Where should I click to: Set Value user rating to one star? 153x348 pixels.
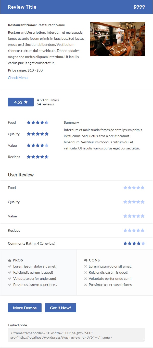pyautogui.click(x=125, y=216)
